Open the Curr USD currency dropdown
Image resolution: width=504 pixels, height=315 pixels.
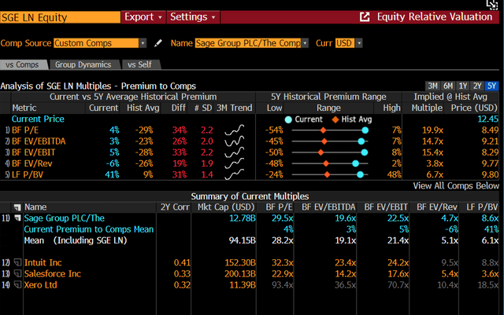350,43
